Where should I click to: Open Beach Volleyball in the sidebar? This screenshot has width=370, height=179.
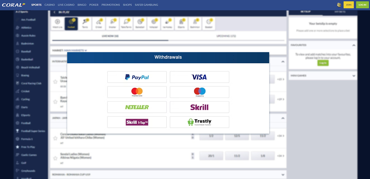[x=31, y=67]
